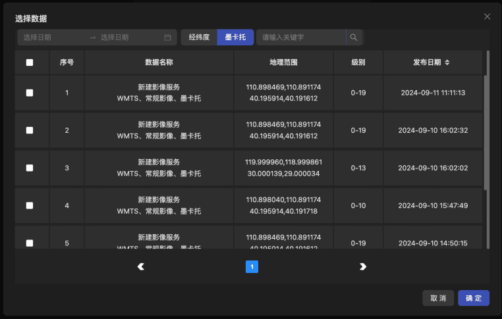The height and width of the screenshot is (319, 502).
Task: Click the 取消 button
Action: [x=438, y=298]
